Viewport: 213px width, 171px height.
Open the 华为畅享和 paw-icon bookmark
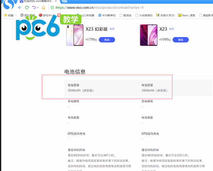107,15
